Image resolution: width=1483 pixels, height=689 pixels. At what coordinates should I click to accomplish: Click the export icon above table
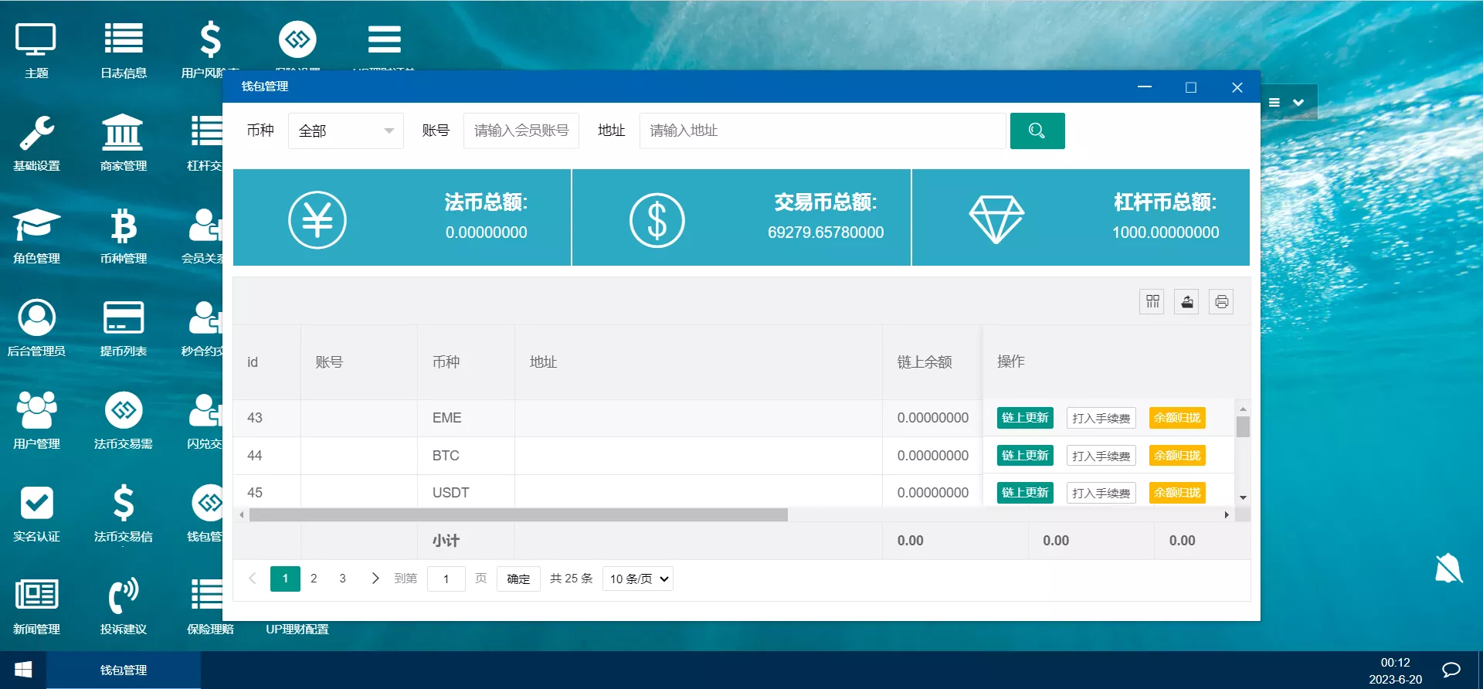coord(1187,302)
